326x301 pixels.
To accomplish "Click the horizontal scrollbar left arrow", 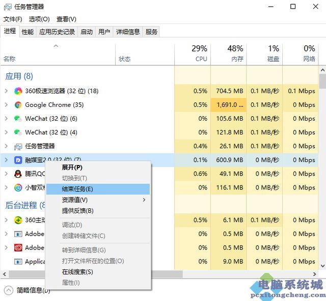I will pos(5,275).
